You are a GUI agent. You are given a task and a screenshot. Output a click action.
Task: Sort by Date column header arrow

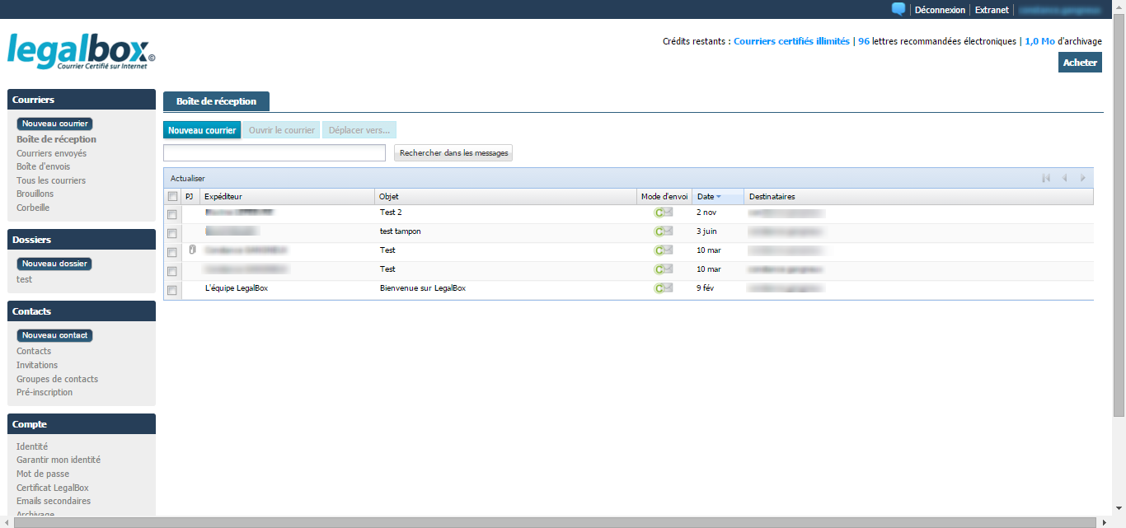click(718, 197)
